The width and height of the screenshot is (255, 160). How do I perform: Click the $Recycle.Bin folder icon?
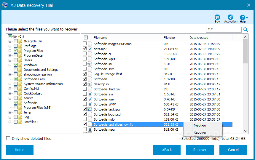click(20, 41)
